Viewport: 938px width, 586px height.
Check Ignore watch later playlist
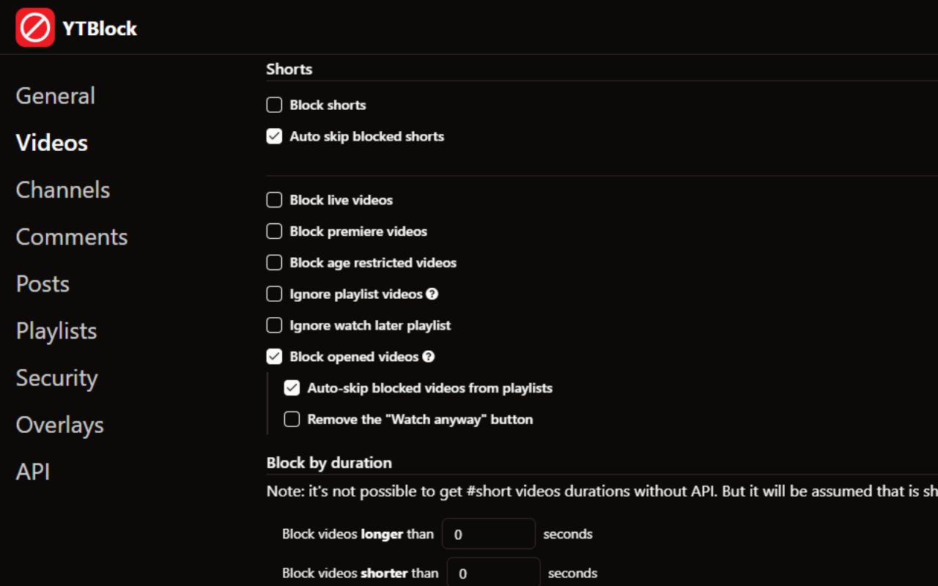pyautogui.click(x=273, y=325)
